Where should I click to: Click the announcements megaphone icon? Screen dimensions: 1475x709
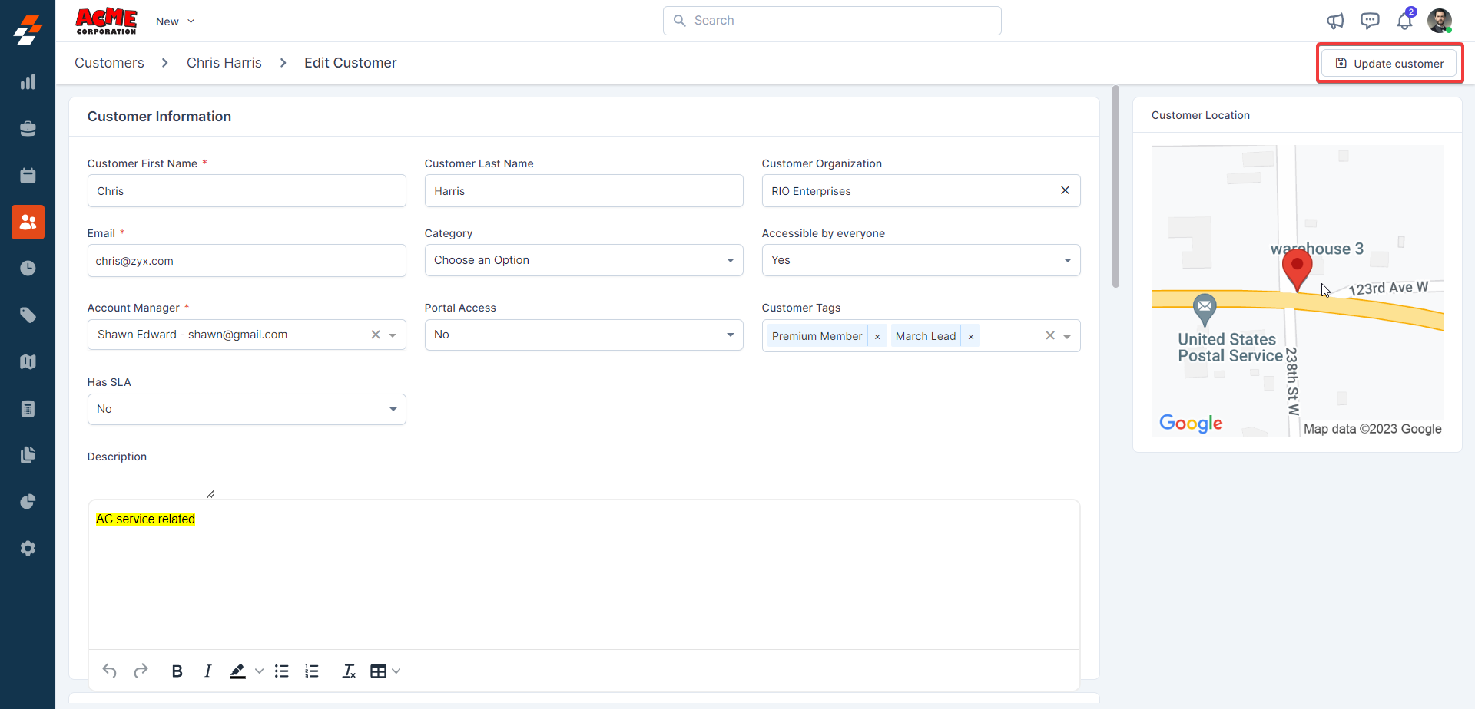1336,21
